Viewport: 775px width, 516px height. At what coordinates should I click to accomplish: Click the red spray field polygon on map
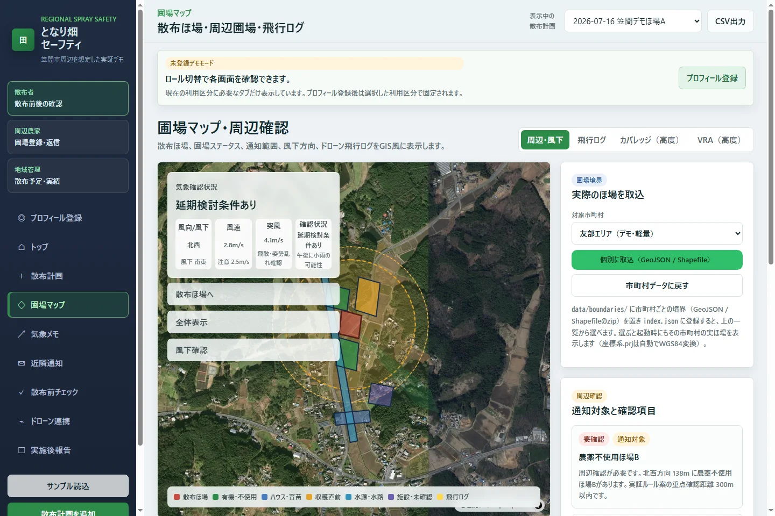coord(350,325)
